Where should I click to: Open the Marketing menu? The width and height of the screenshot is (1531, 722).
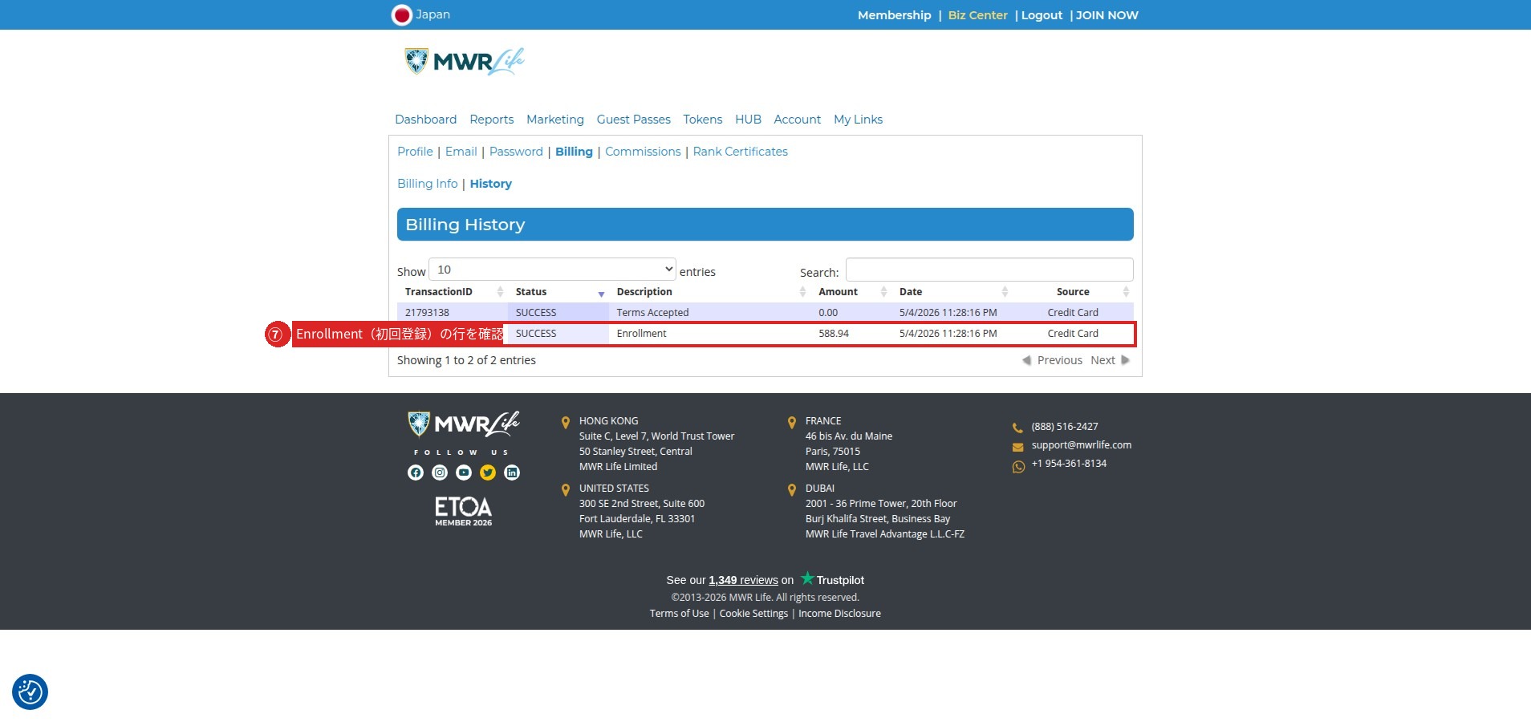555,120
